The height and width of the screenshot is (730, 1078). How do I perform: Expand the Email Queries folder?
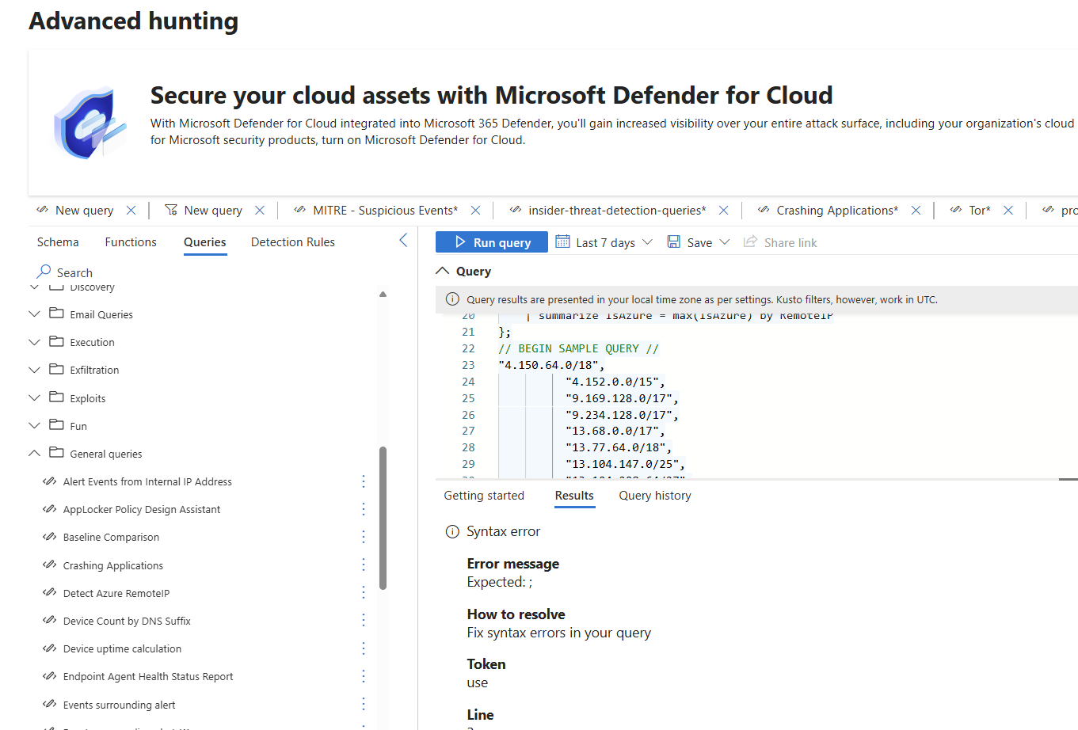click(x=34, y=314)
